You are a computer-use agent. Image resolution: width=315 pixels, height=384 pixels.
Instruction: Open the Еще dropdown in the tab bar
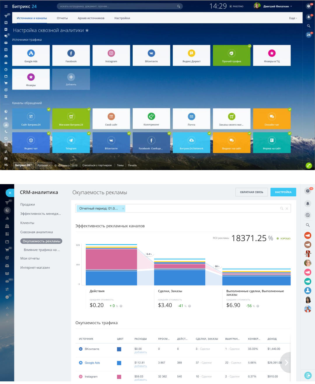293,18
